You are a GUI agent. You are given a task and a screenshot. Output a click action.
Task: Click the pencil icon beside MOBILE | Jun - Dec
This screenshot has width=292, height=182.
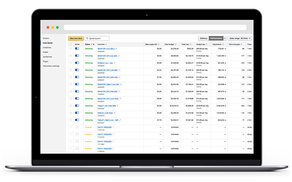coord(114,63)
